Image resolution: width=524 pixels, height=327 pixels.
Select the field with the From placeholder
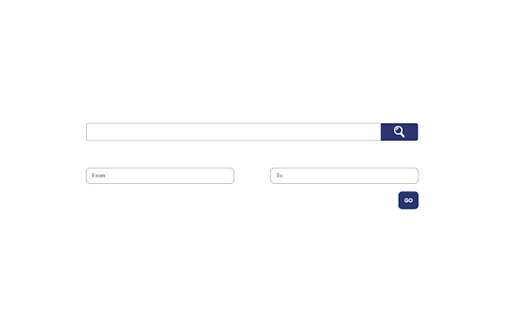click(x=160, y=176)
